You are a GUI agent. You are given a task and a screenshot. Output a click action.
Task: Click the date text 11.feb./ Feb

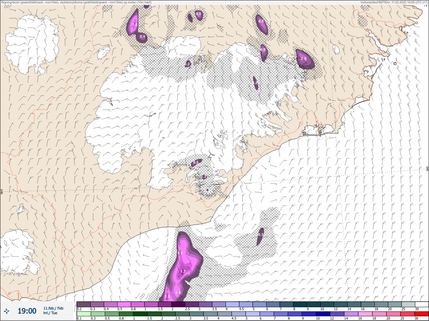pos(53,308)
